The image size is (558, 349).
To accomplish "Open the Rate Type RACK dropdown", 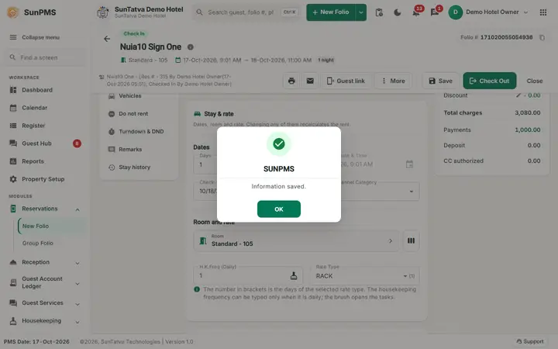I will (x=365, y=276).
